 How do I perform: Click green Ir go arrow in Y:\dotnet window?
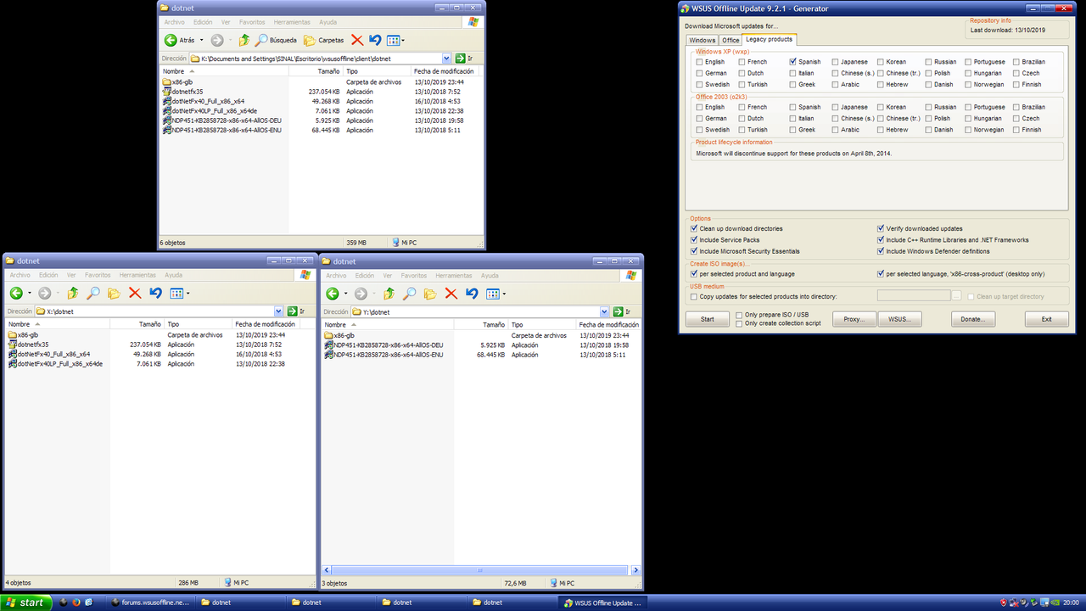618,312
